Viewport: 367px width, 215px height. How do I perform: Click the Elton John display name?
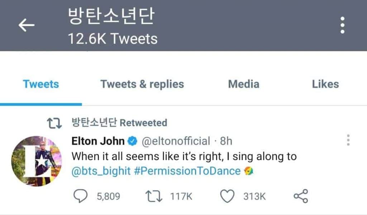click(x=98, y=141)
